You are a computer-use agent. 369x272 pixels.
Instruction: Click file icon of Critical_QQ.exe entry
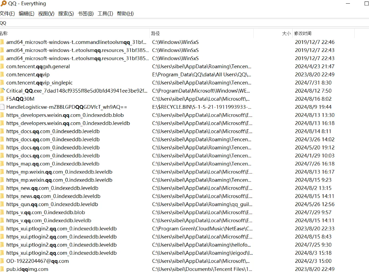(x=2, y=91)
